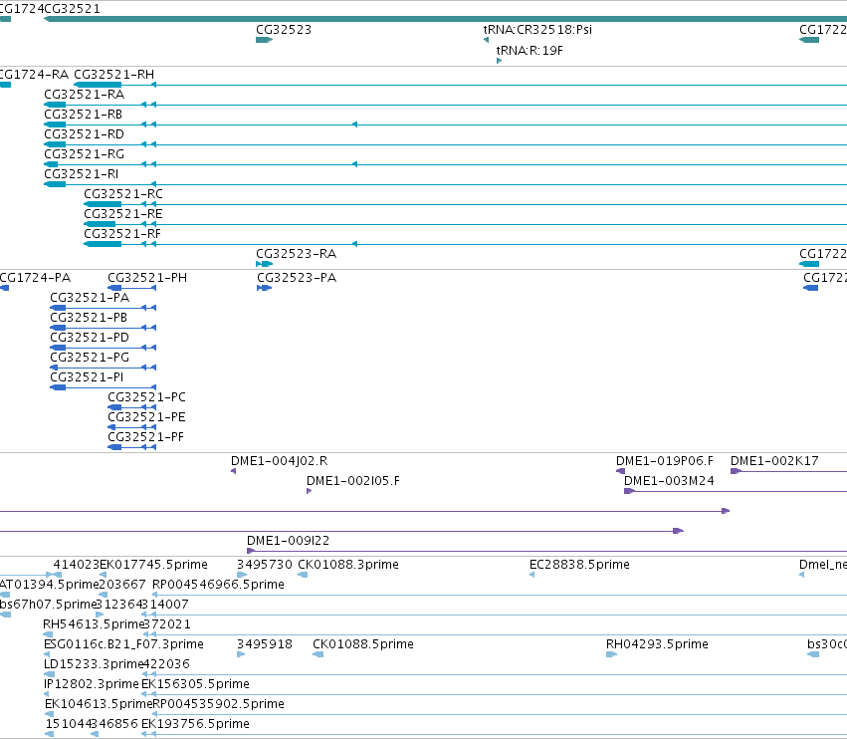Select the EK104613.5prime EST label
Screen dimensions: 847x739
pos(99,704)
